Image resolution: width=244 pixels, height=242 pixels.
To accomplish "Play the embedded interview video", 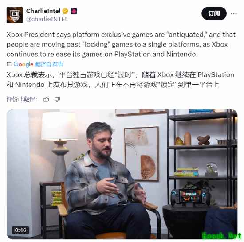I will (122, 174).
